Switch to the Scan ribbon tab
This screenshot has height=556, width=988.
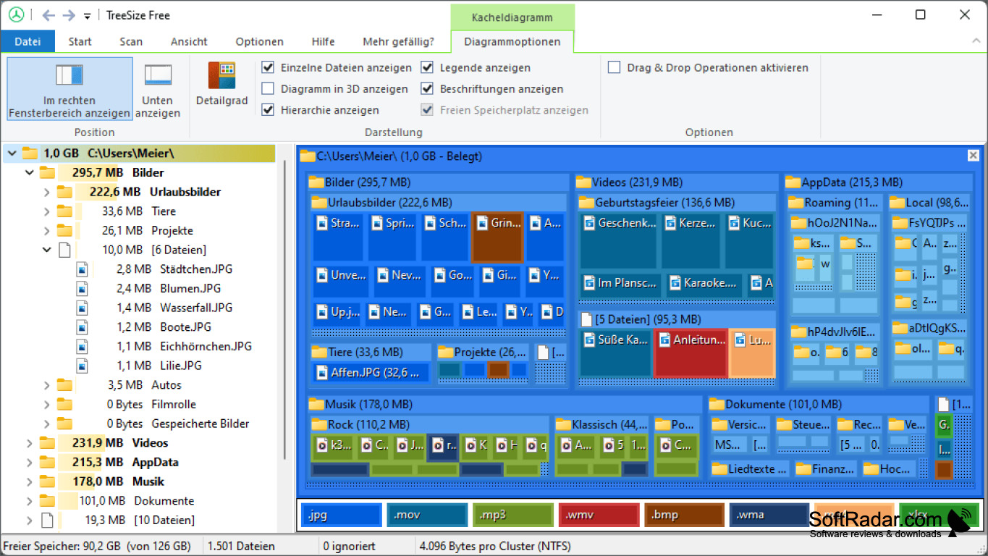coord(131,41)
